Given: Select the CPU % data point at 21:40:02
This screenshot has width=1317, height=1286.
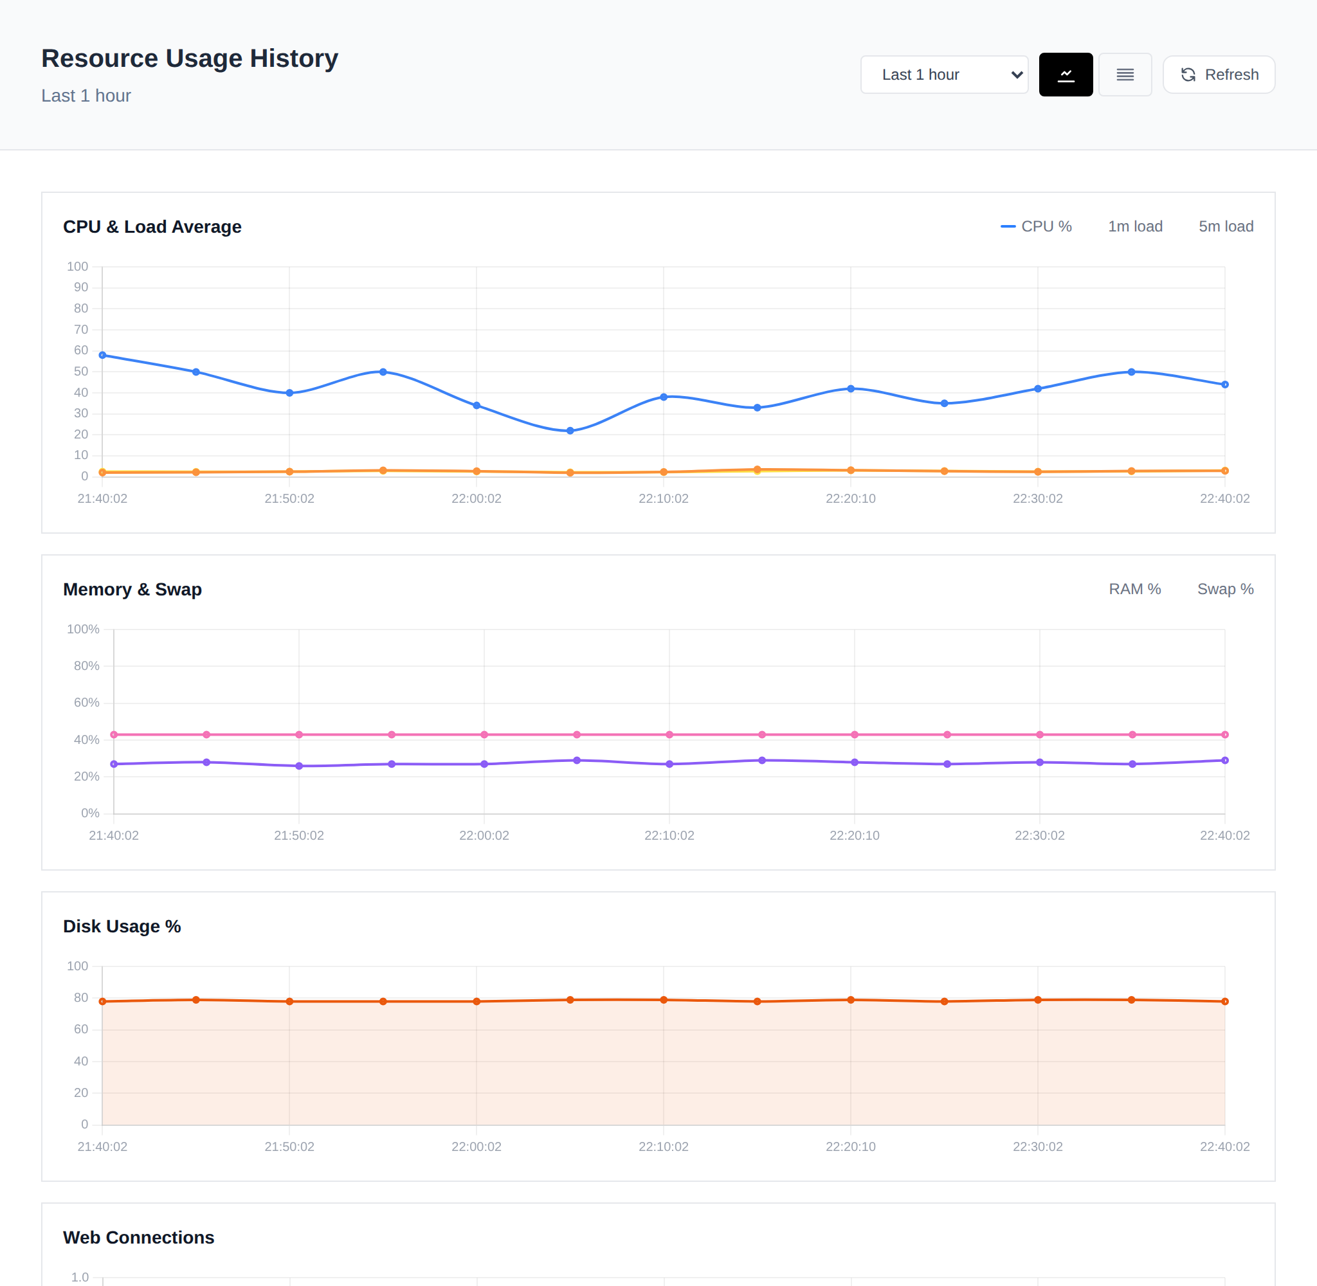Looking at the screenshot, I should point(103,356).
